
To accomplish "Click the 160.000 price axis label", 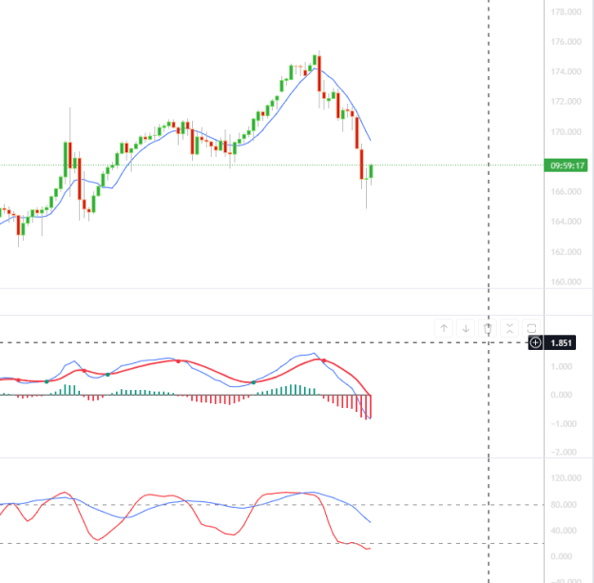I will click(x=565, y=282).
